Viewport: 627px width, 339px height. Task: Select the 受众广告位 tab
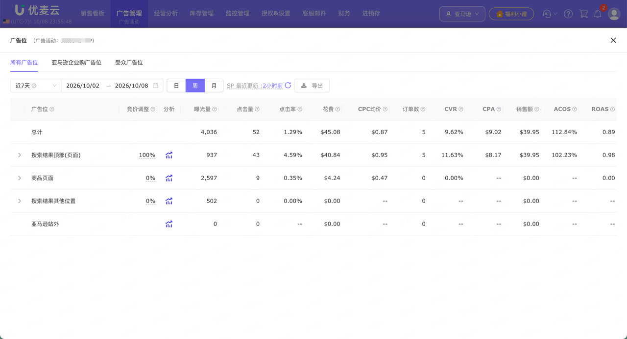click(x=129, y=63)
